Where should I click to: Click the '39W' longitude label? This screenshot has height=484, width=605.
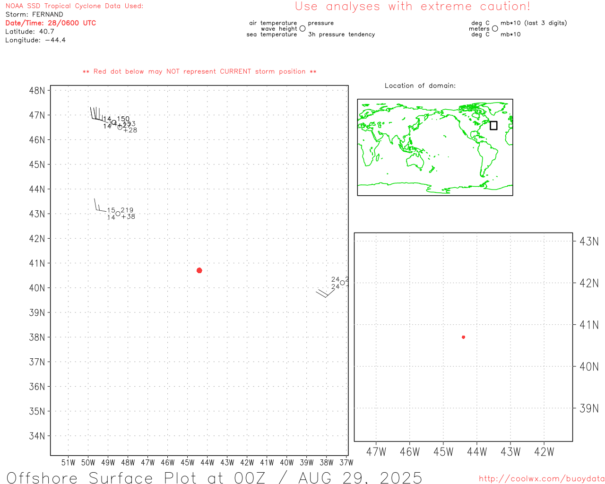pos(307,463)
